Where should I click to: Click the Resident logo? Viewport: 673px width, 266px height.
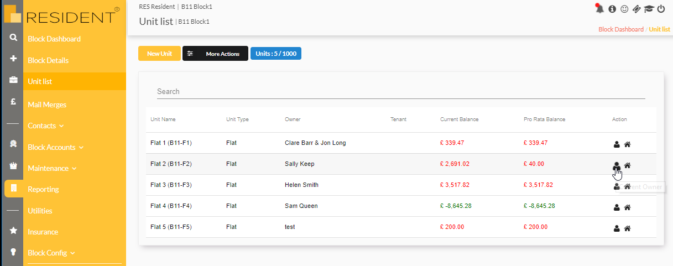[62, 14]
